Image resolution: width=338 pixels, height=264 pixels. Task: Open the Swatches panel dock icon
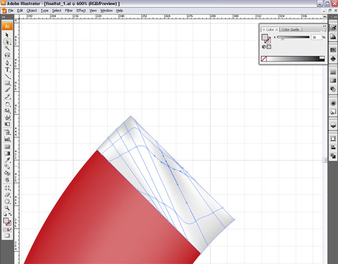coord(333,50)
